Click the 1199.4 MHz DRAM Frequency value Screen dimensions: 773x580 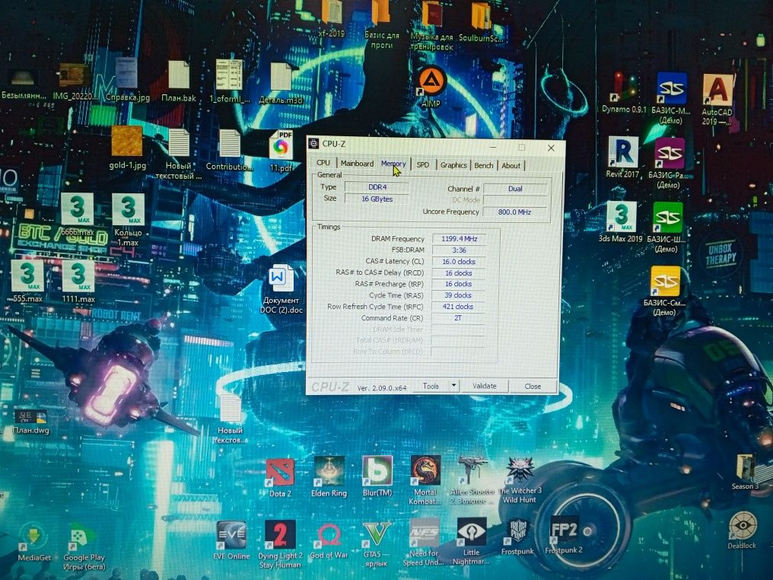459,239
